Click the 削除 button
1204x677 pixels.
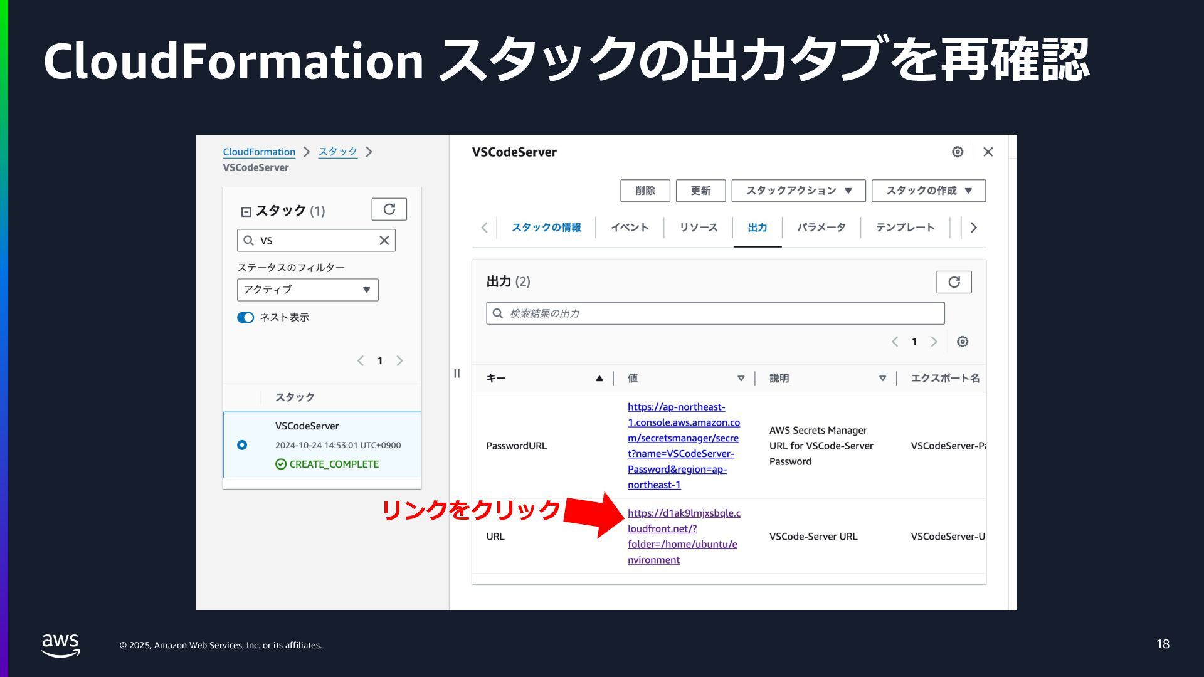pos(645,191)
